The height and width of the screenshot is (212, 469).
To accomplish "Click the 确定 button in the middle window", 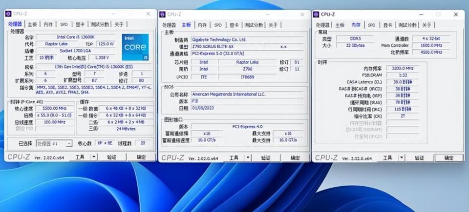I will click(x=295, y=157).
